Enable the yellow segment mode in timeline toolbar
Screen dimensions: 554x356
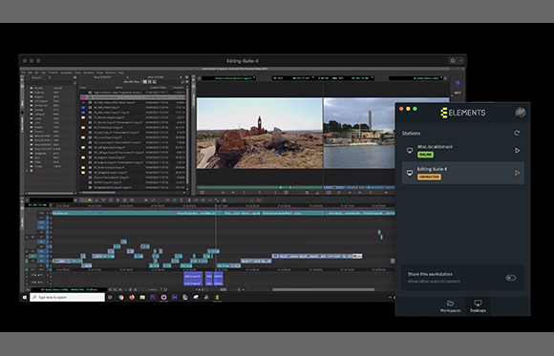[90, 200]
